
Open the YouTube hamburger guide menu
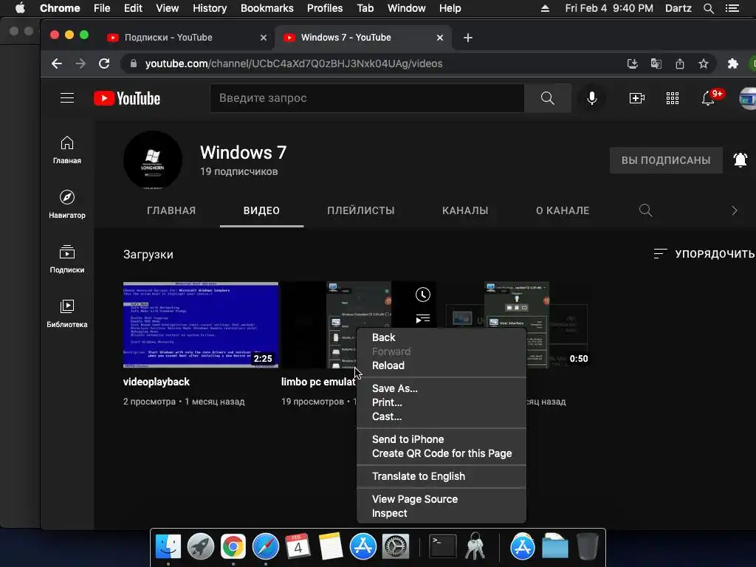[67, 98]
